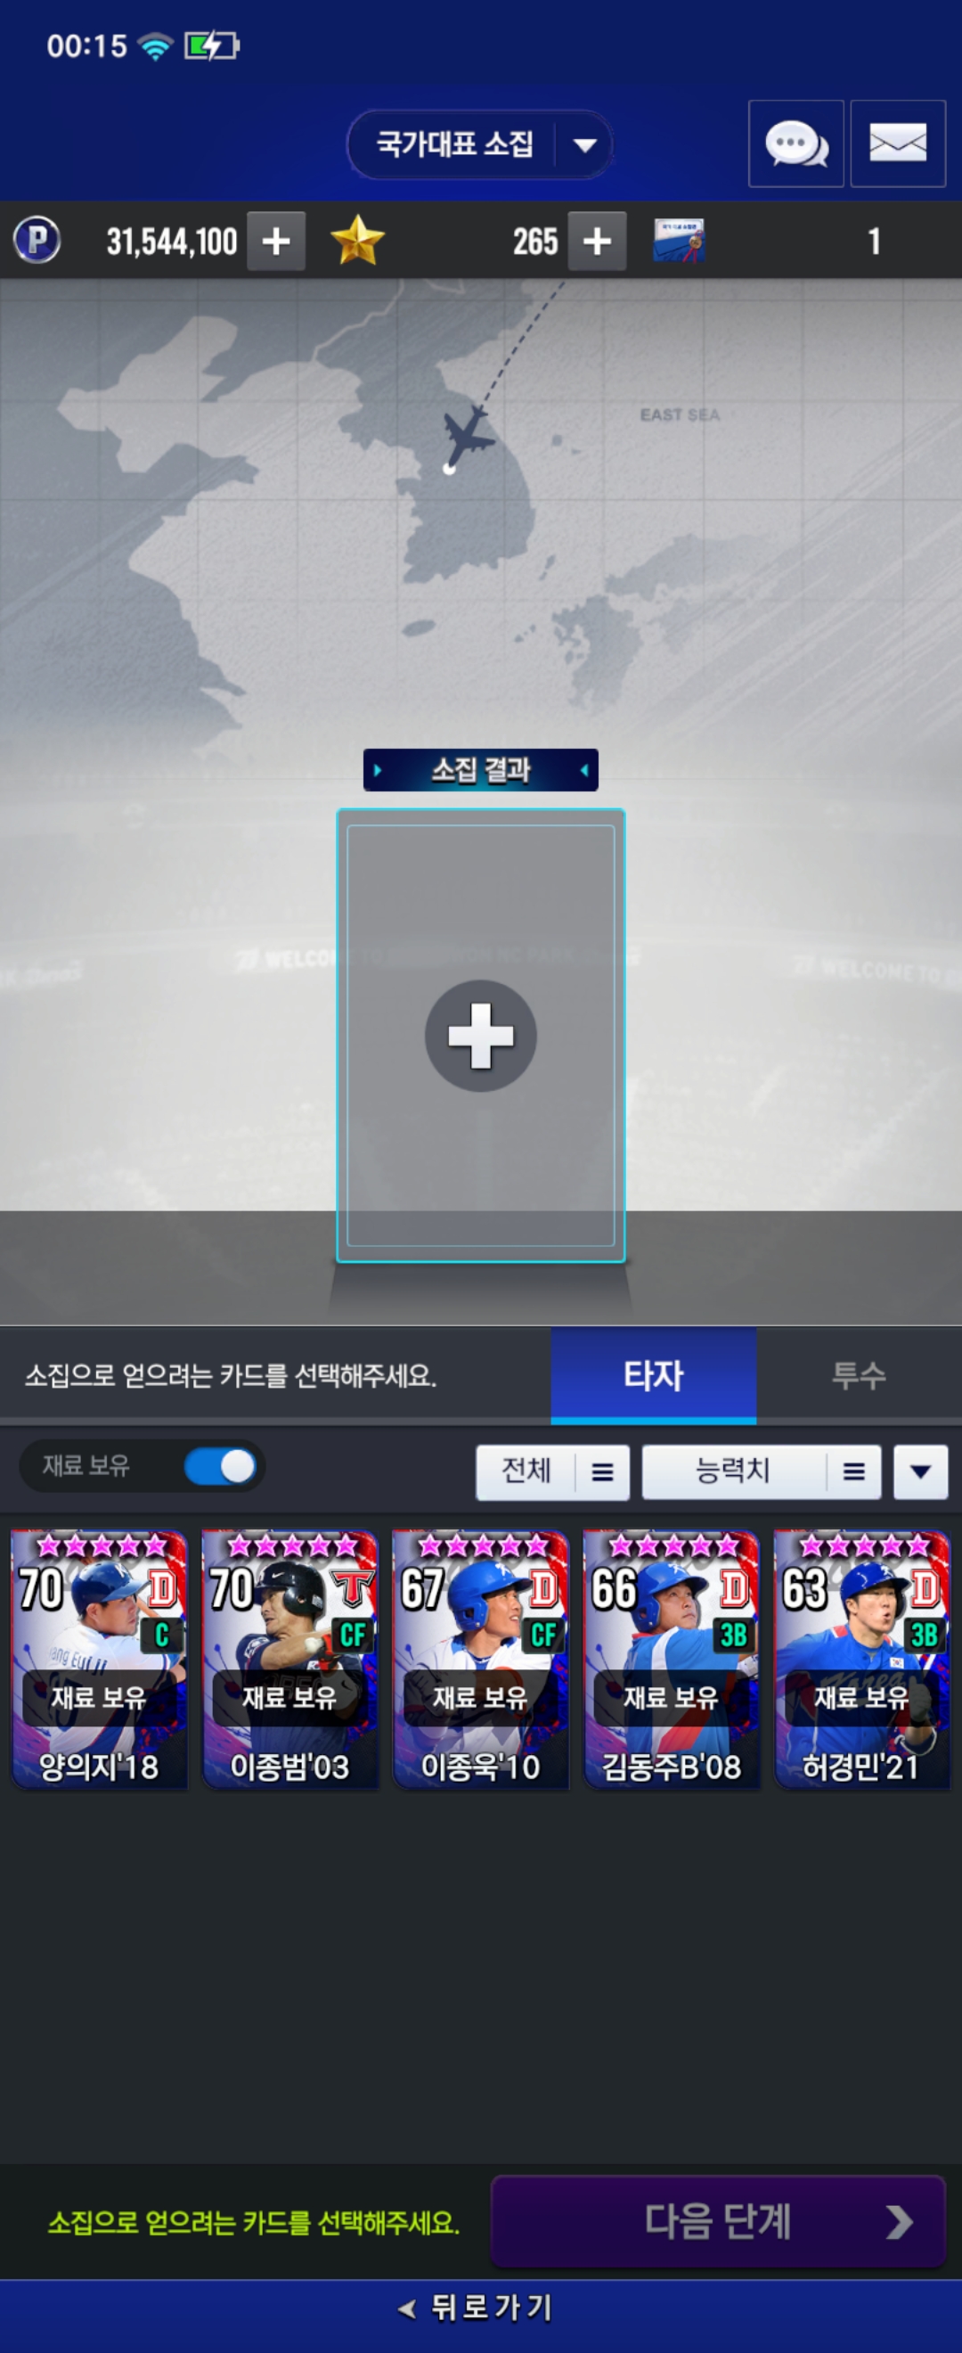Tap the gold star currency icon
Viewport: 962px width, 2353px height.
(x=357, y=241)
